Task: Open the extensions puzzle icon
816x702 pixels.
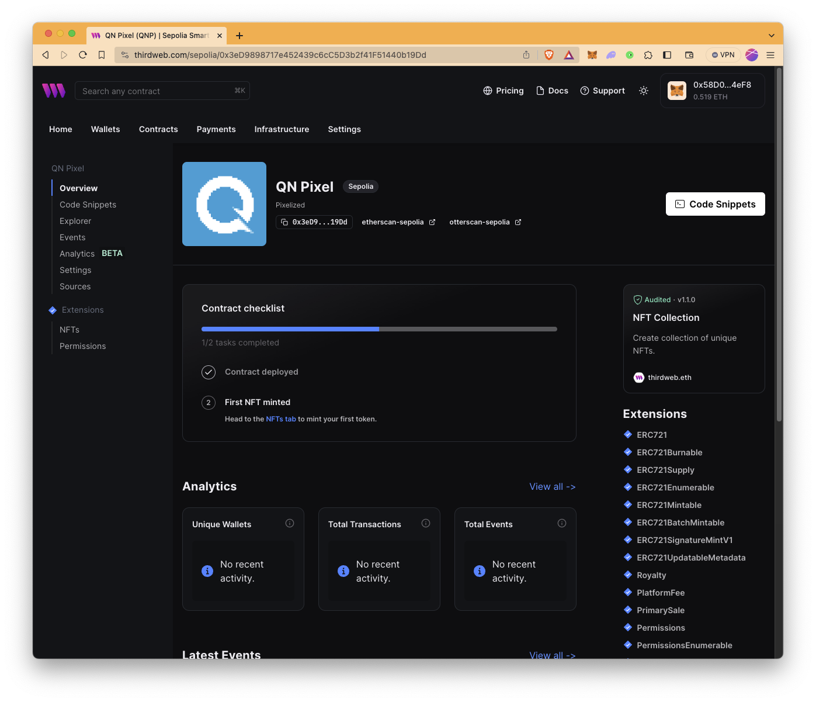Action: point(648,55)
